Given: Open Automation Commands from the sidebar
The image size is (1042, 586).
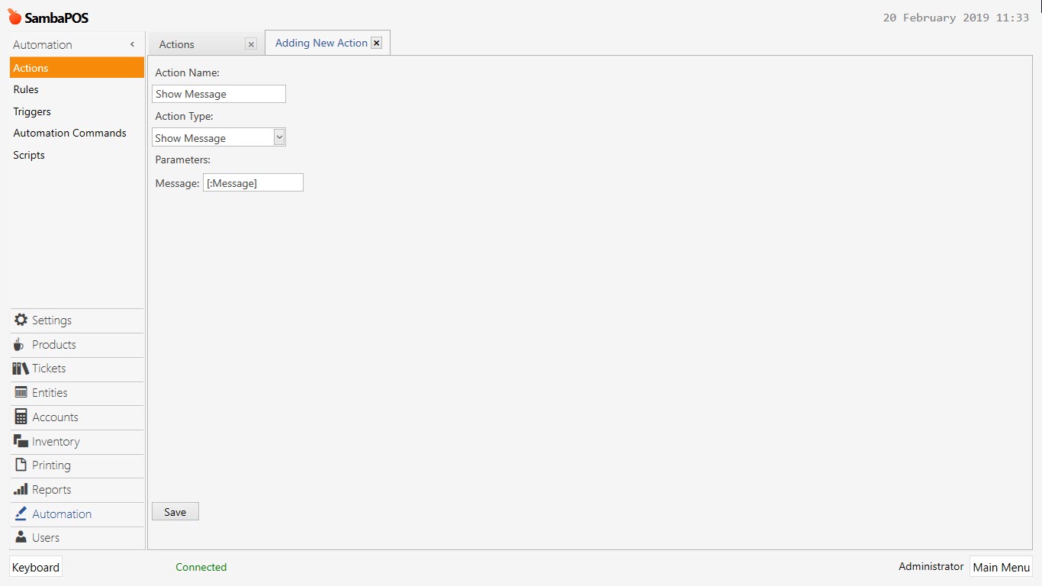Looking at the screenshot, I should pos(69,133).
